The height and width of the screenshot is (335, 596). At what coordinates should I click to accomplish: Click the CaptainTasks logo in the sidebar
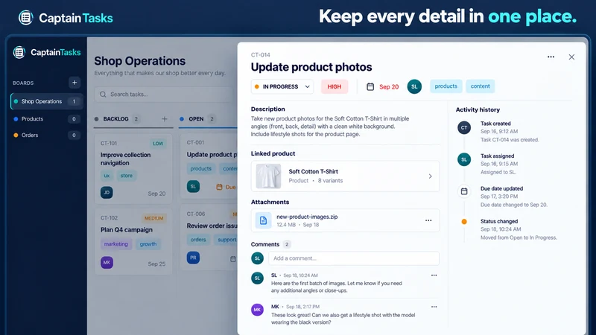[46, 52]
